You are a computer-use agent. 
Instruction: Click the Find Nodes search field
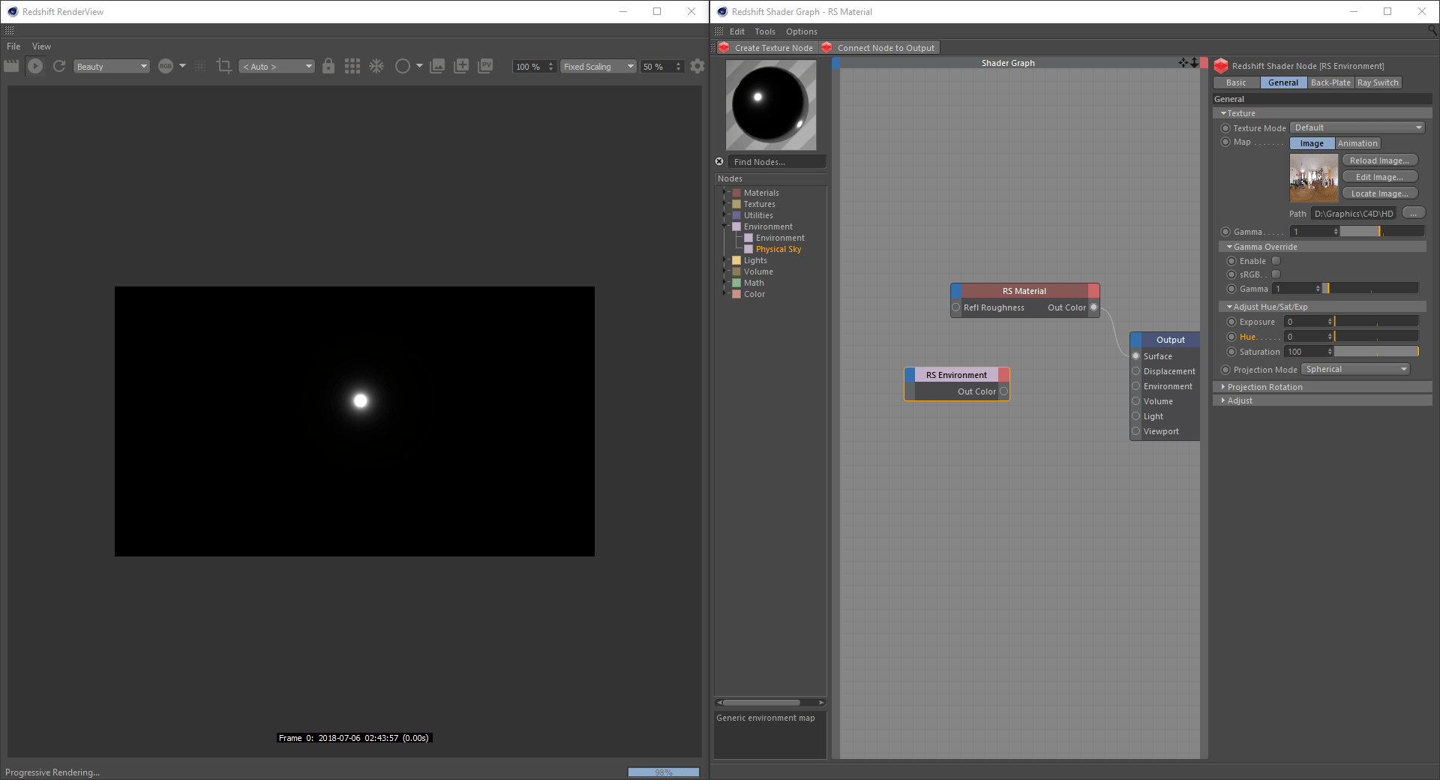tap(776, 162)
